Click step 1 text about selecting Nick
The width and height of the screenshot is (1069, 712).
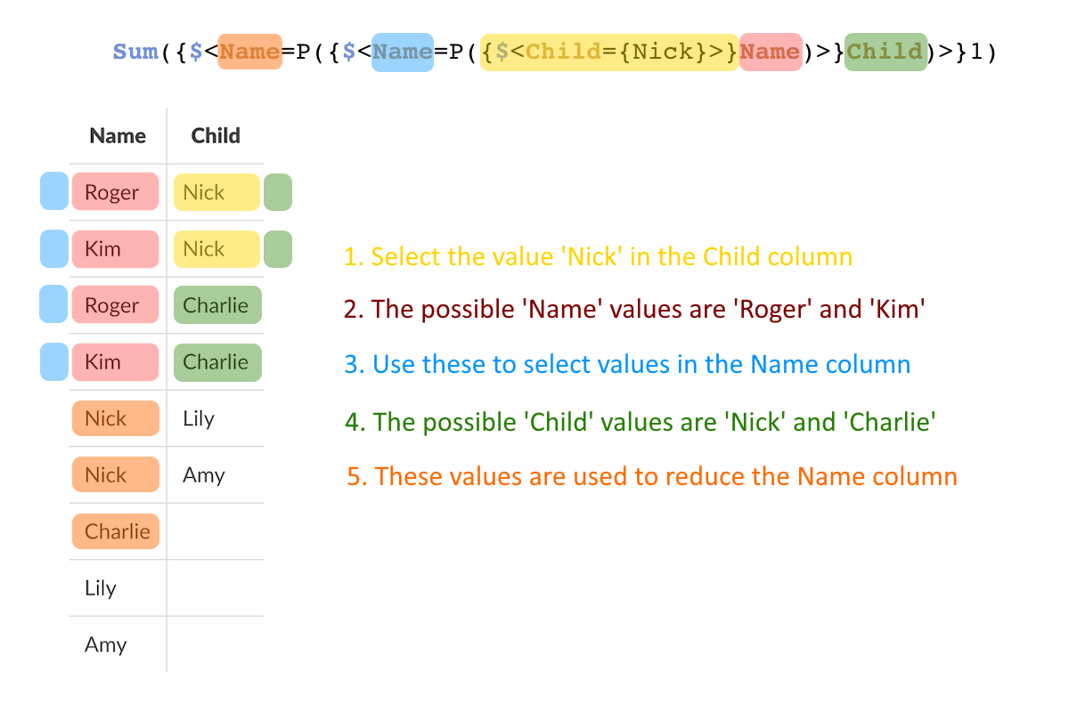[598, 256]
